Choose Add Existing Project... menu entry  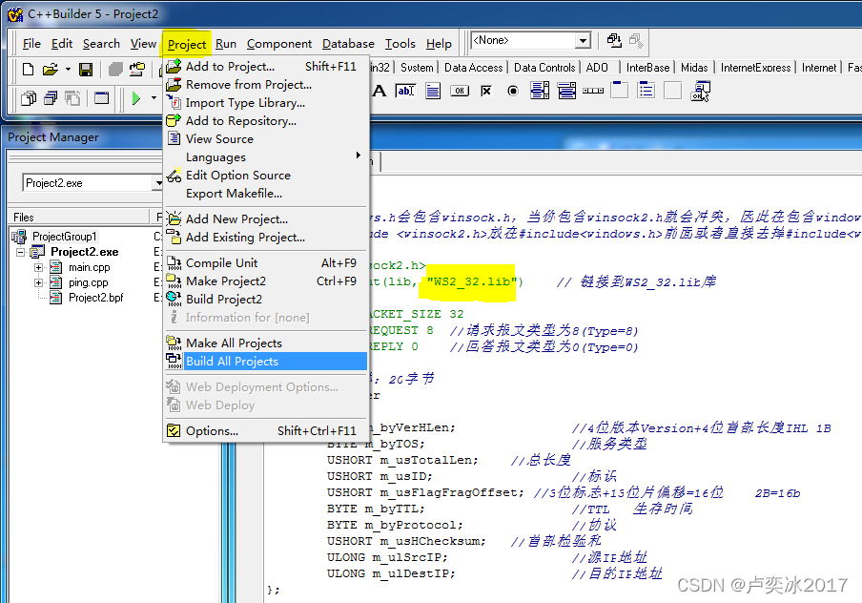point(266,238)
